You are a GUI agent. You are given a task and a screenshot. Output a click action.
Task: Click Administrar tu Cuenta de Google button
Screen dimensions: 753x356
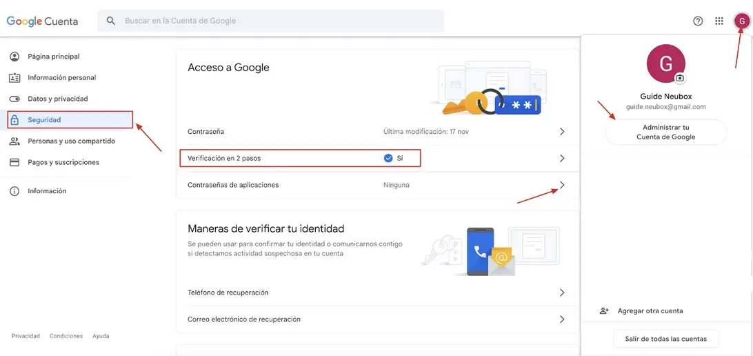[x=665, y=132]
